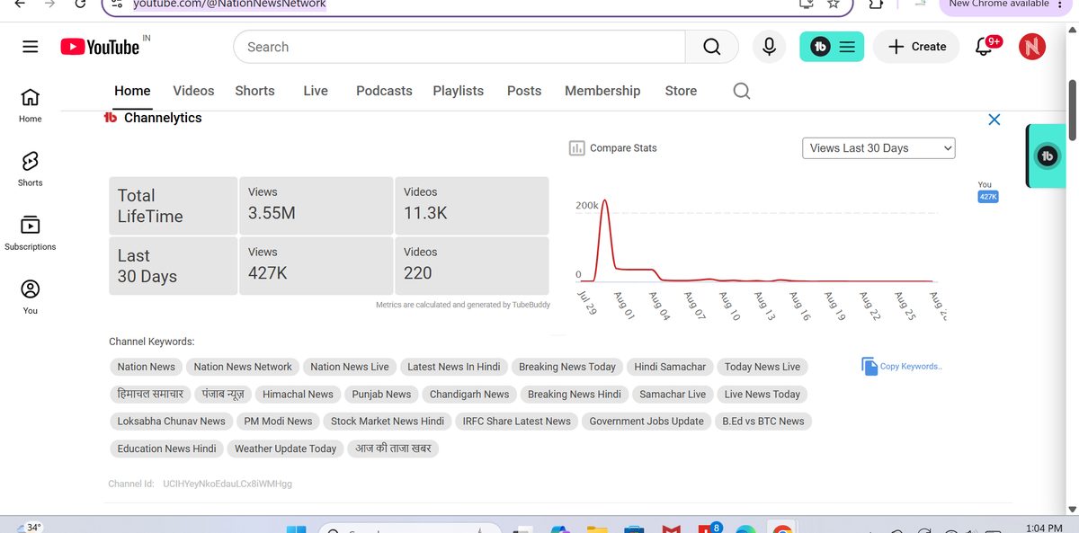Open the notifications bell

tap(985, 47)
